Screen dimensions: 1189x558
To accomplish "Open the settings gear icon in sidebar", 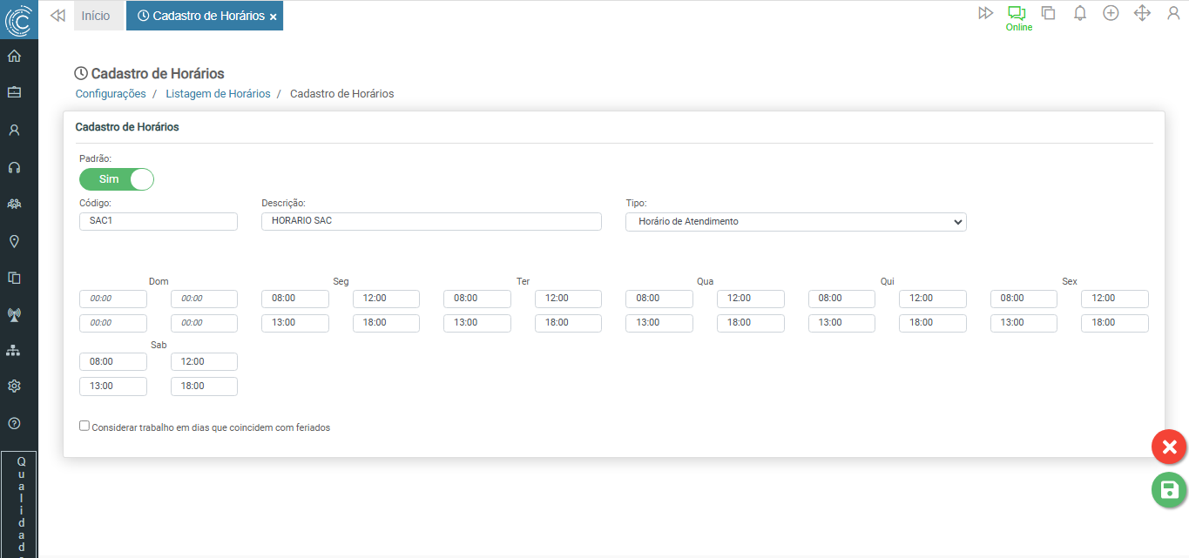I will 14,386.
